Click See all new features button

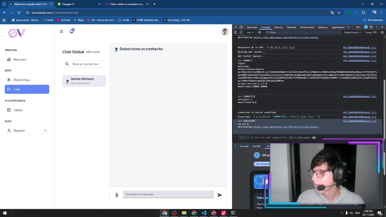coord(262,164)
